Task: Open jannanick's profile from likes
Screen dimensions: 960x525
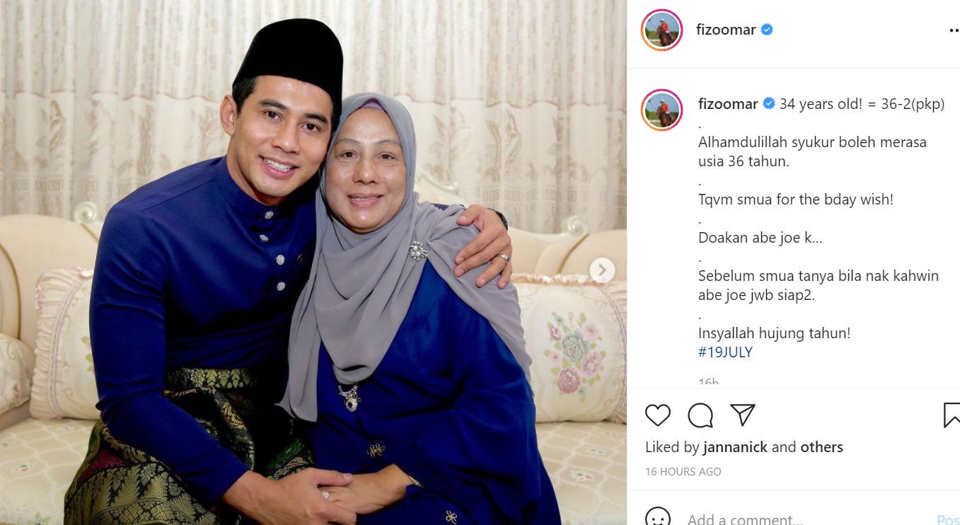Action: 736,447
